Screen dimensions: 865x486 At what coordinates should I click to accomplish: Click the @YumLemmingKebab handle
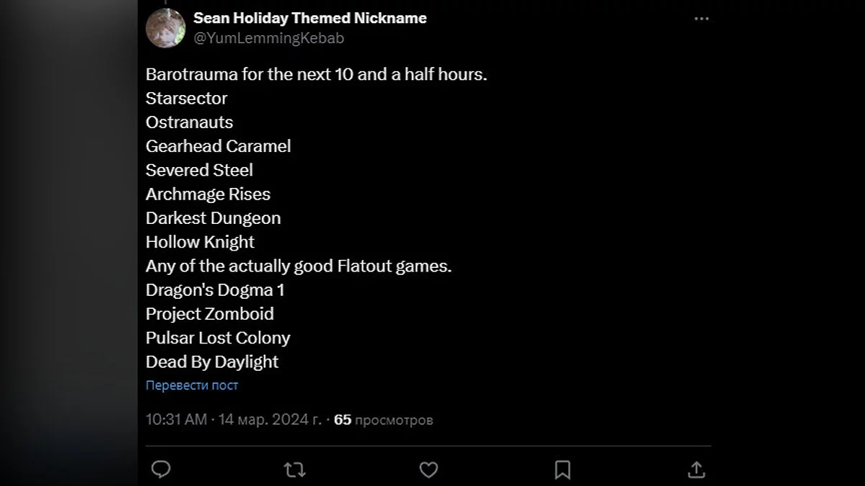[x=269, y=39]
